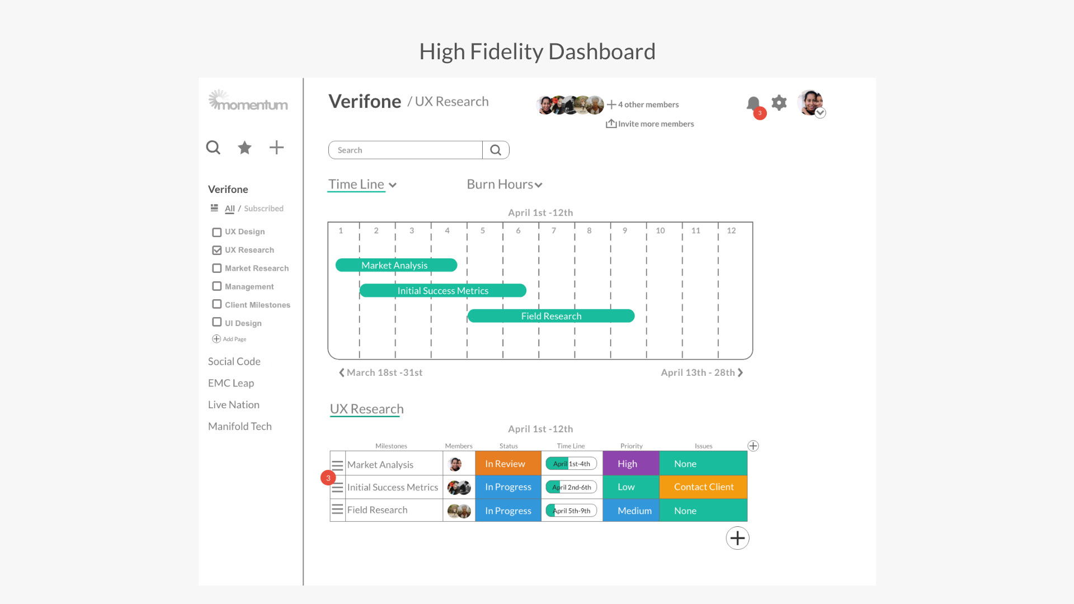
Task: Click the sidebar plus icon
Action: point(276,148)
